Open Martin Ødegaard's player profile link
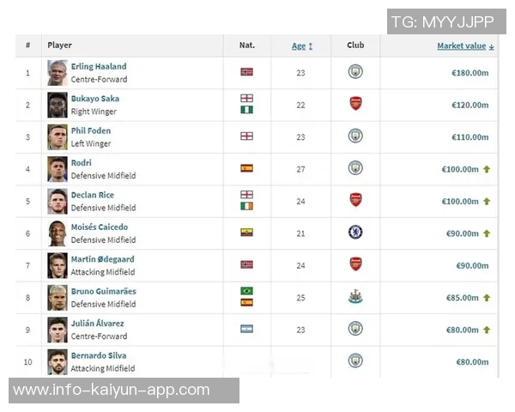This screenshot has height=412, width=515. [103, 259]
